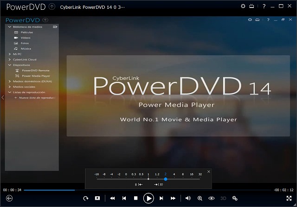Open help question mark in outer title bar
The image size is (297, 207).
(x=264, y=6)
